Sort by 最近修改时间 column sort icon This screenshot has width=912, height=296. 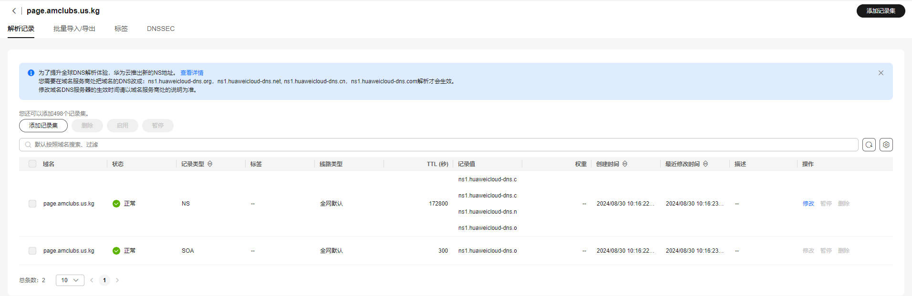705,164
